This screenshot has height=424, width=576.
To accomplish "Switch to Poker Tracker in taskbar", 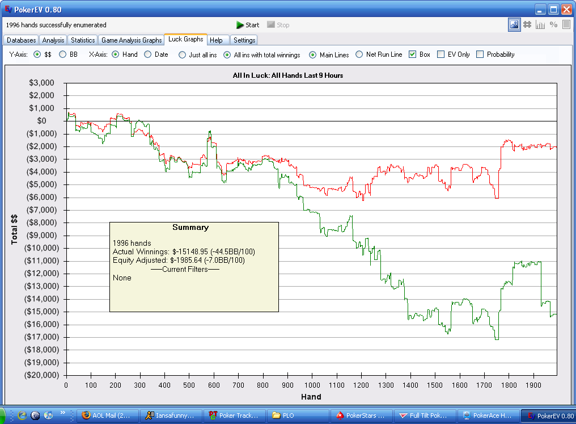I will coord(233,415).
